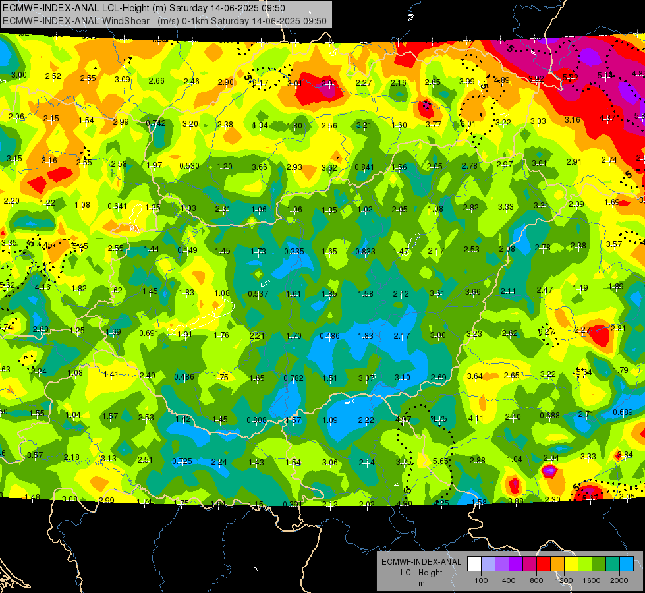Click the grid value 3.61
645x593 pixels.
437,293
